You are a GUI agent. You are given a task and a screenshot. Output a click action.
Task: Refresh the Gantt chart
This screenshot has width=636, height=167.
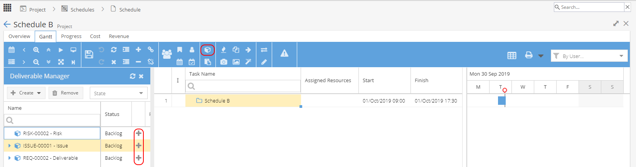pos(114,50)
